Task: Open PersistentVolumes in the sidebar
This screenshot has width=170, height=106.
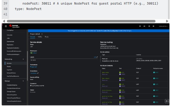Action: pyautogui.click(x=12, y=85)
